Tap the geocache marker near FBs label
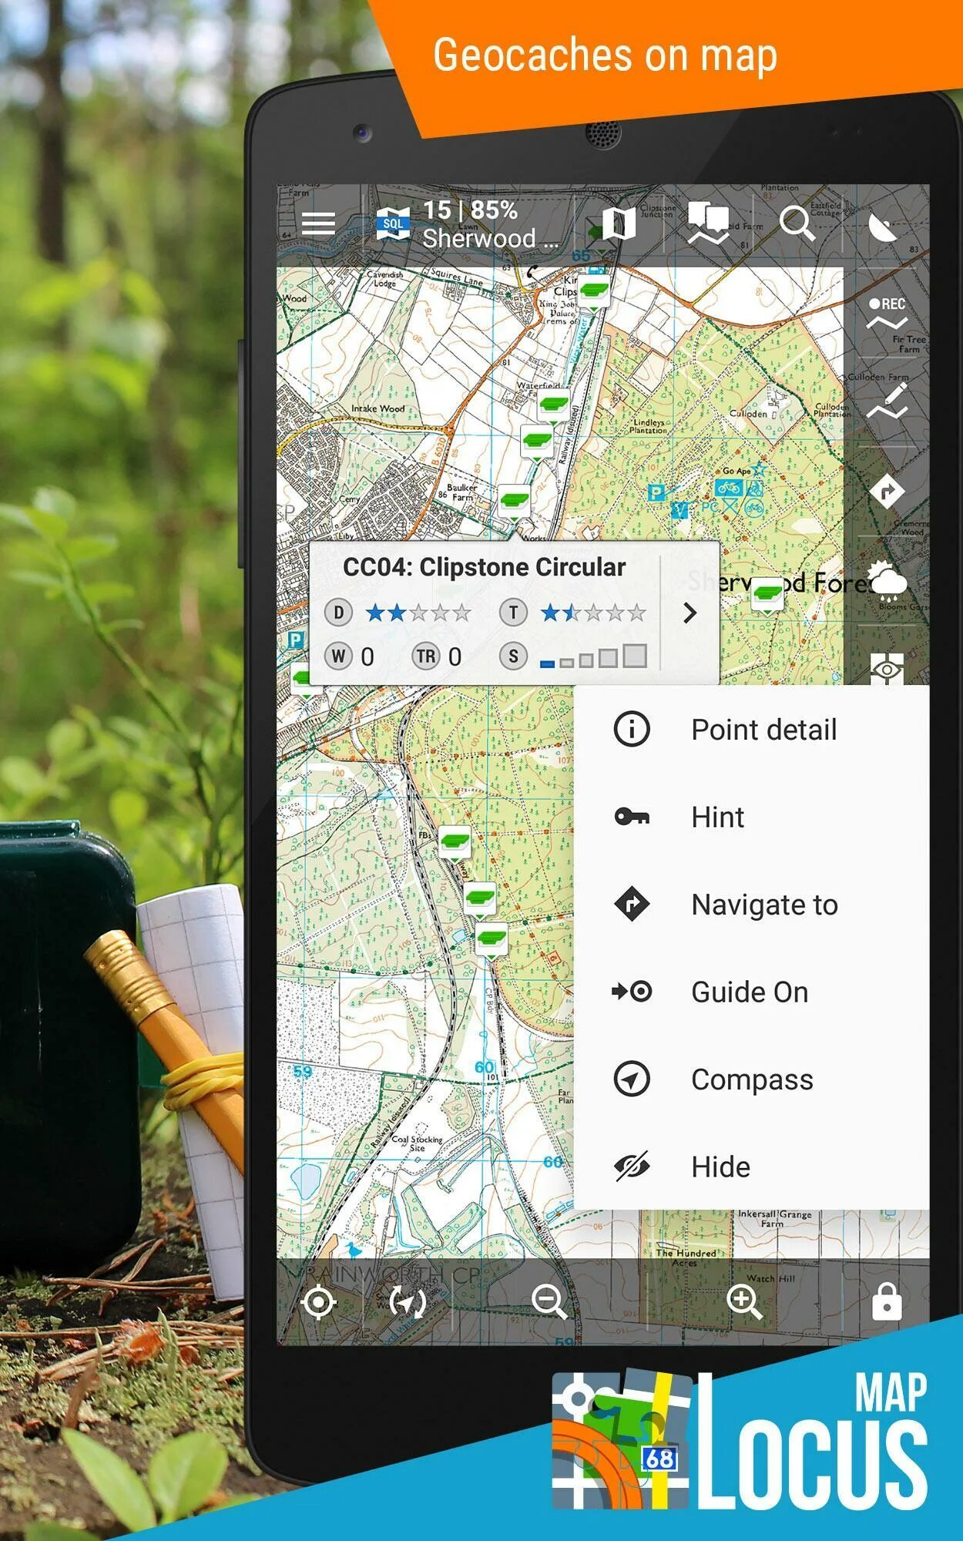 455,842
